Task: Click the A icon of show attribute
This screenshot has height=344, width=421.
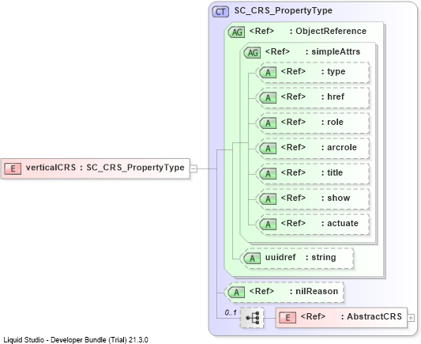Action: pos(268,198)
